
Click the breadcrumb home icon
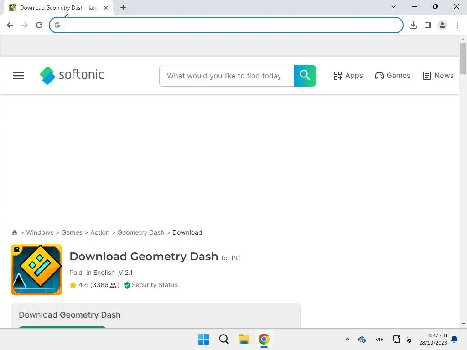(x=14, y=232)
